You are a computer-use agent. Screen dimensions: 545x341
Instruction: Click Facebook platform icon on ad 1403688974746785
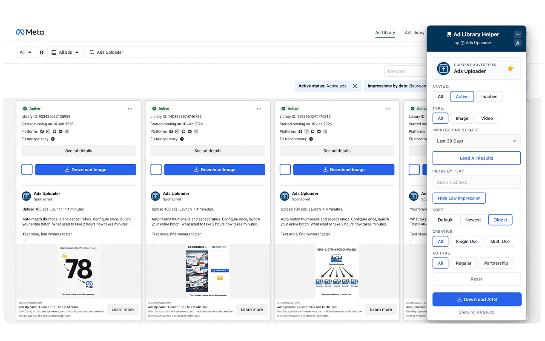coord(171,132)
